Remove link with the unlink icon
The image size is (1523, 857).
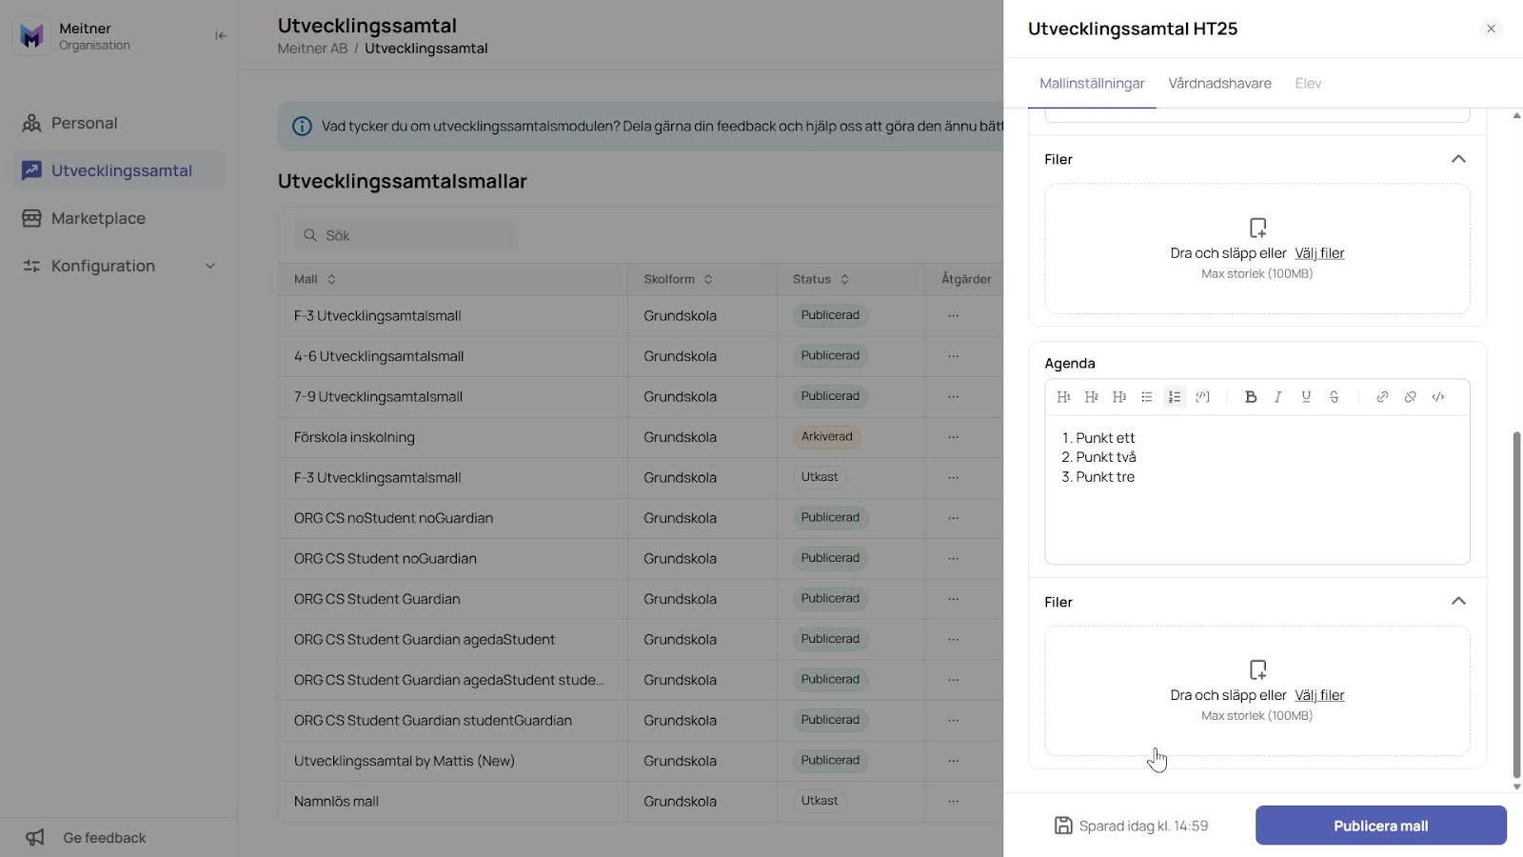1410,397
